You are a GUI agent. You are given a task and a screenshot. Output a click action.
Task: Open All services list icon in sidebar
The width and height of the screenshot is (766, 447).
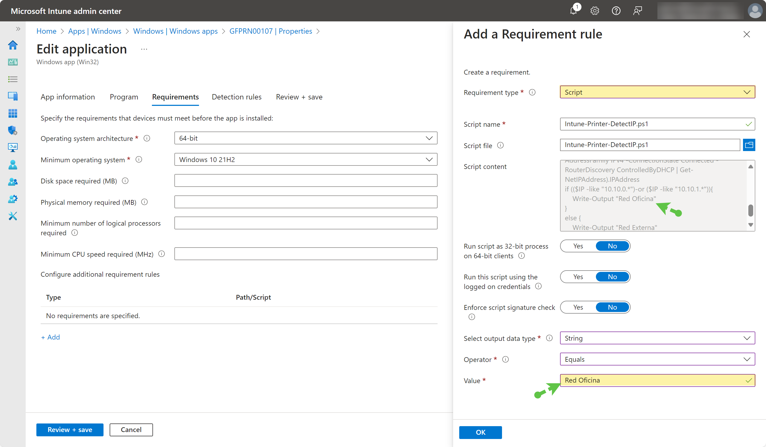(x=13, y=79)
